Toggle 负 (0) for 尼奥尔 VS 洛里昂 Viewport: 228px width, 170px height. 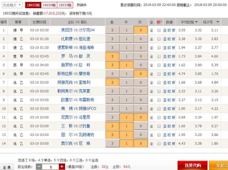[141, 117]
